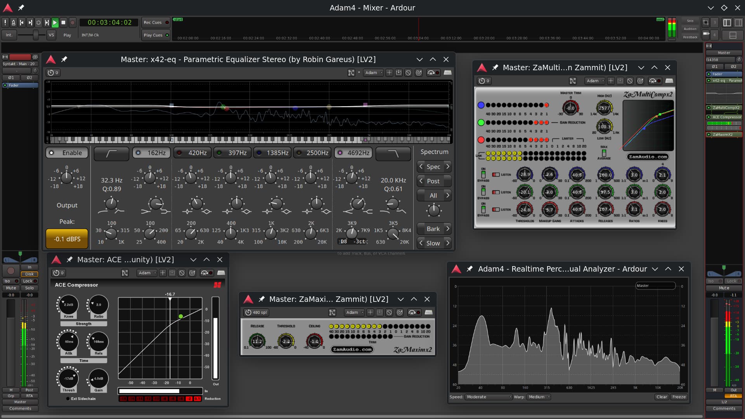Click the x42-eq save preset icon

click(398, 73)
